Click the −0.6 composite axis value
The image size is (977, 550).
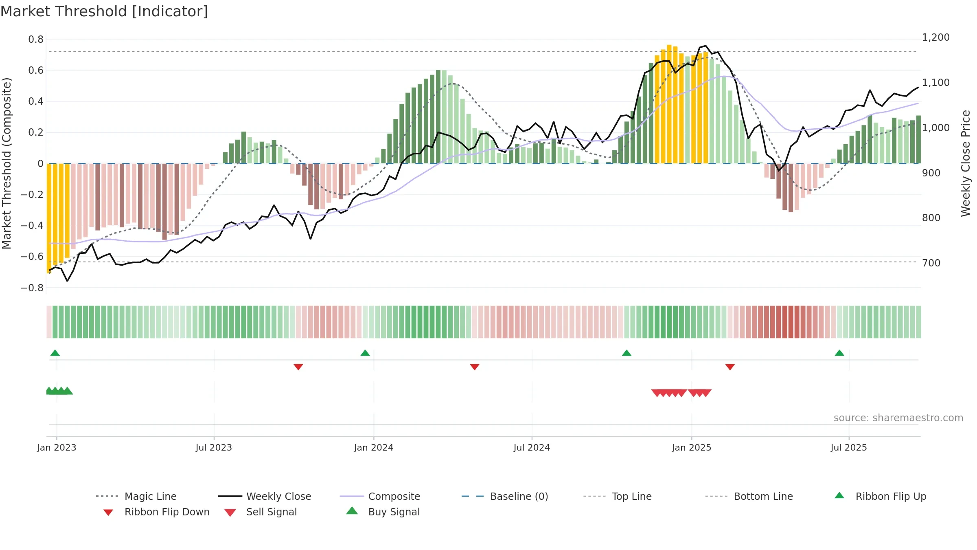32,257
